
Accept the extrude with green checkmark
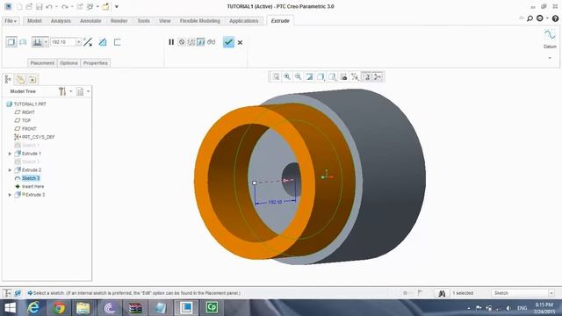[x=228, y=42]
